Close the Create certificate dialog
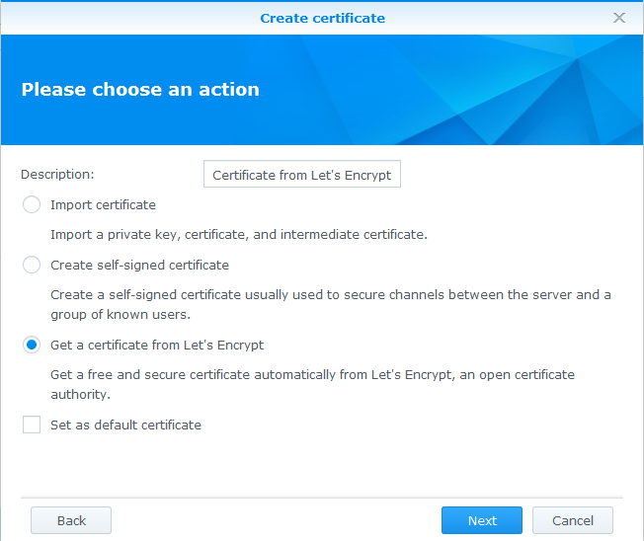 [619, 18]
